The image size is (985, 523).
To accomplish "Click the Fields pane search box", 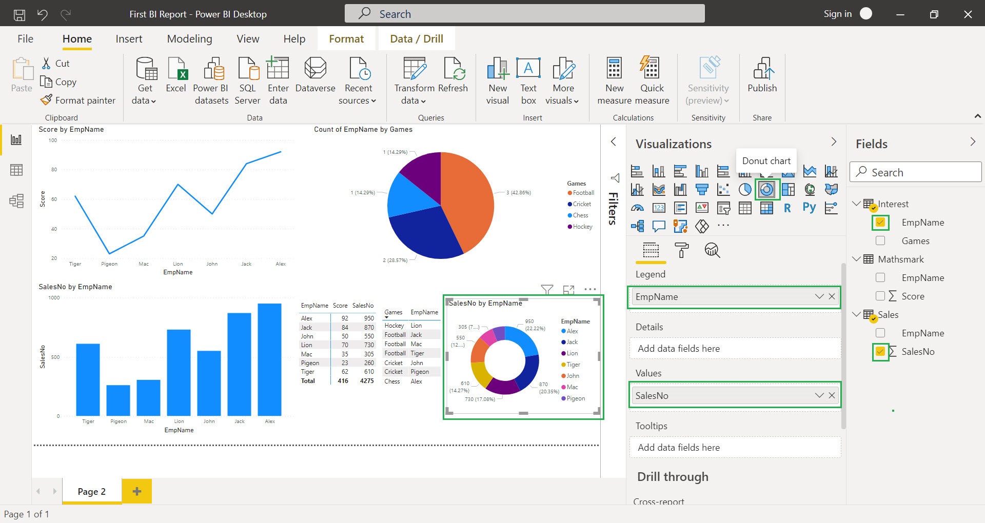I will click(916, 172).
